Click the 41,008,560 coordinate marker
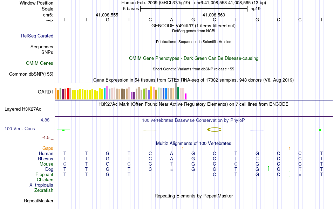 tap(214, 15)
